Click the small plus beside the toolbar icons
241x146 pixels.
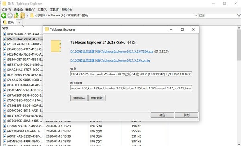point(27,16)
